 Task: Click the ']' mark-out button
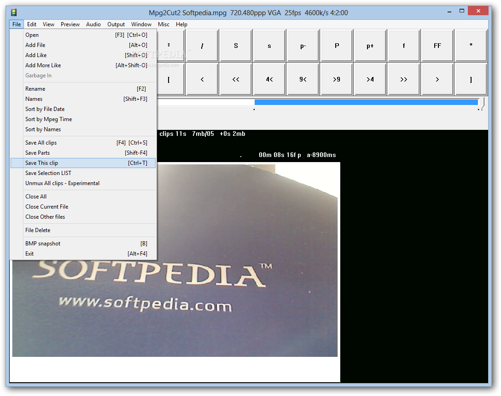(471, 79)
